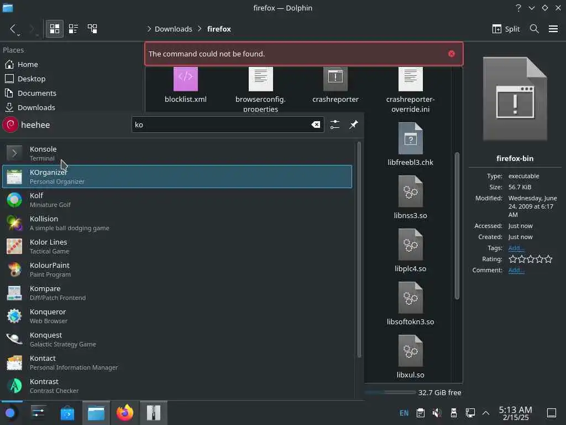Launch Kompare diff frontend

(x=177, y=293)
